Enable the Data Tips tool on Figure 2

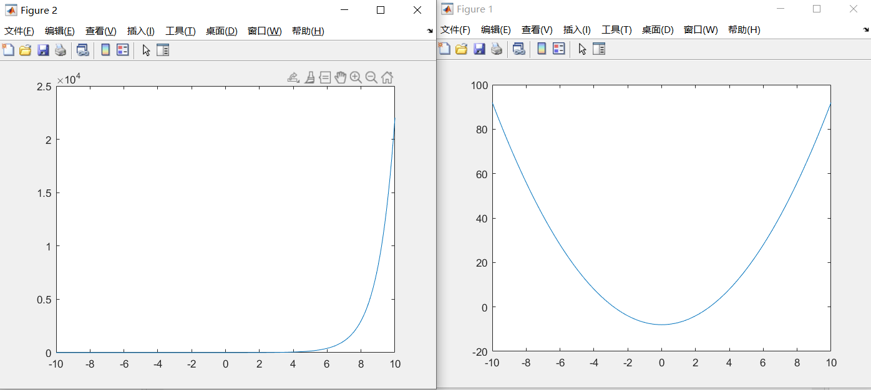pyautogui.click(x=324, y=77)
